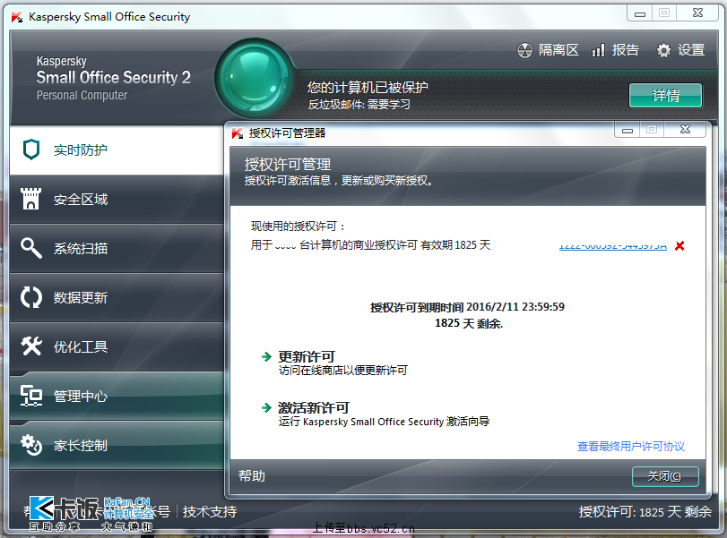
Task: Open the 报告 reports bar-chart icon
Action: 598,50
